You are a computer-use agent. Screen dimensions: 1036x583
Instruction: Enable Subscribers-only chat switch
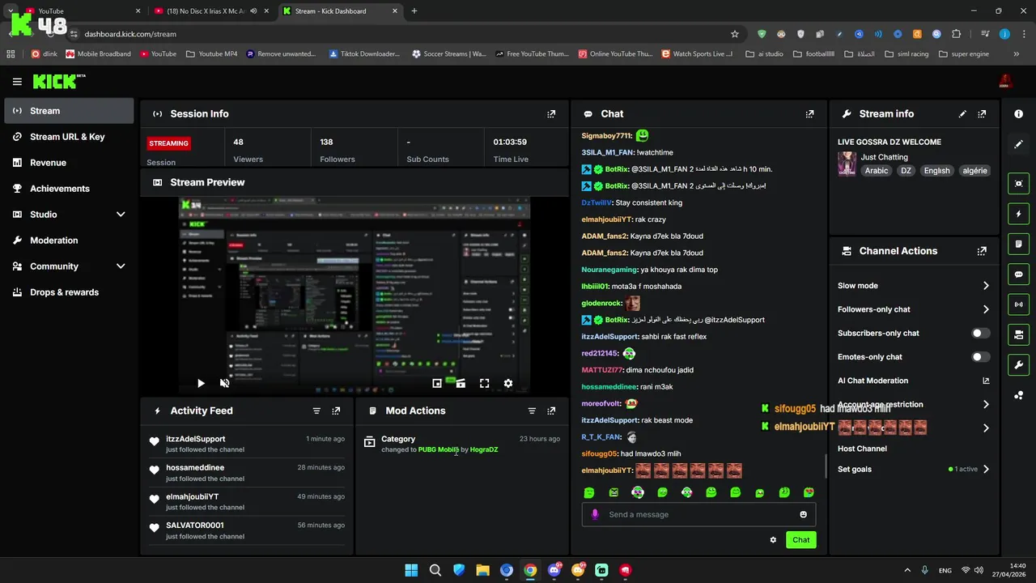pos(980,334)
